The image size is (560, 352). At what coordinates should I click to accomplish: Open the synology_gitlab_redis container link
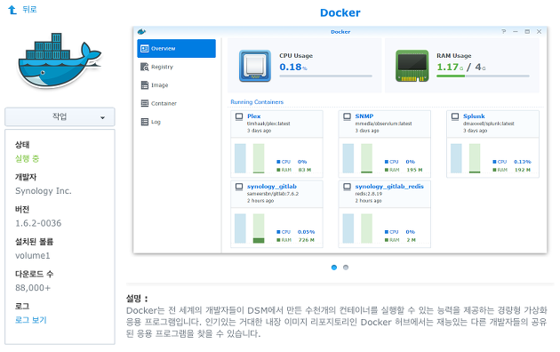(x=389, y=187)
